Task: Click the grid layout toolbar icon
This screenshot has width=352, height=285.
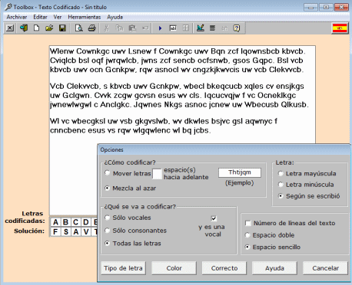Action: tap(186, 28)
